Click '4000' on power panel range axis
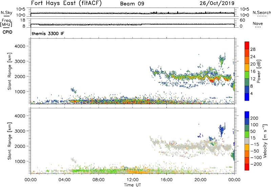The height and width of the screenshot is (187, 271). 20,46
